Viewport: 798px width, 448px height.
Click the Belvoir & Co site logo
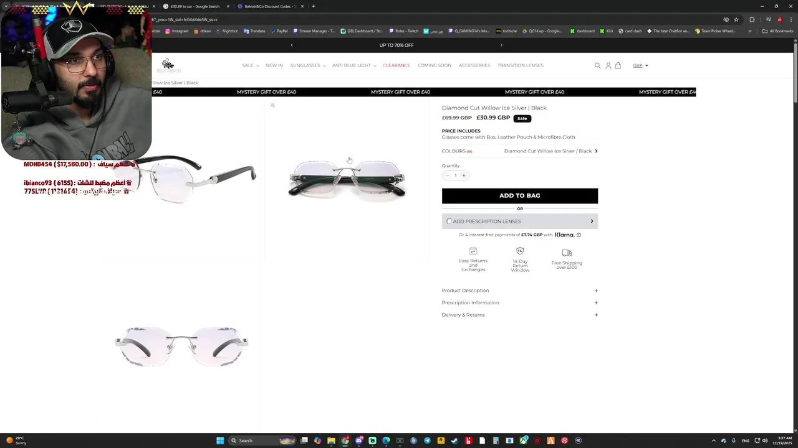168,65
